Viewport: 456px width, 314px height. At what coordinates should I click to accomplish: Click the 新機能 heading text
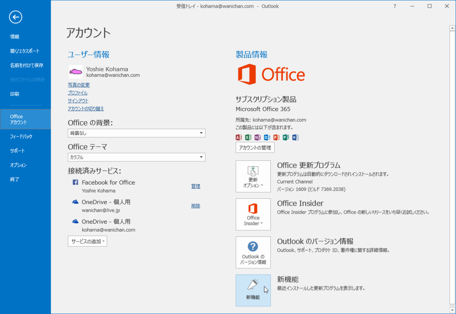[288, 279]
